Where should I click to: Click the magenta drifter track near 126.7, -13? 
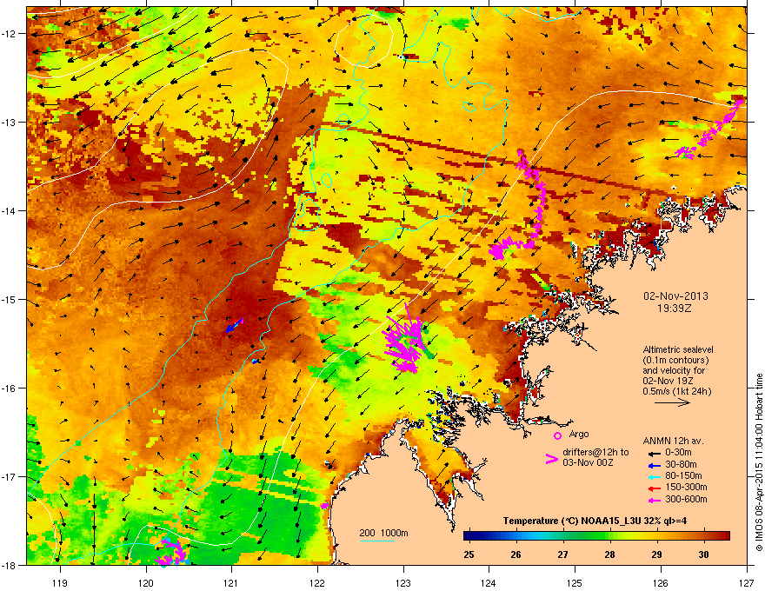[x=710, y=129]
